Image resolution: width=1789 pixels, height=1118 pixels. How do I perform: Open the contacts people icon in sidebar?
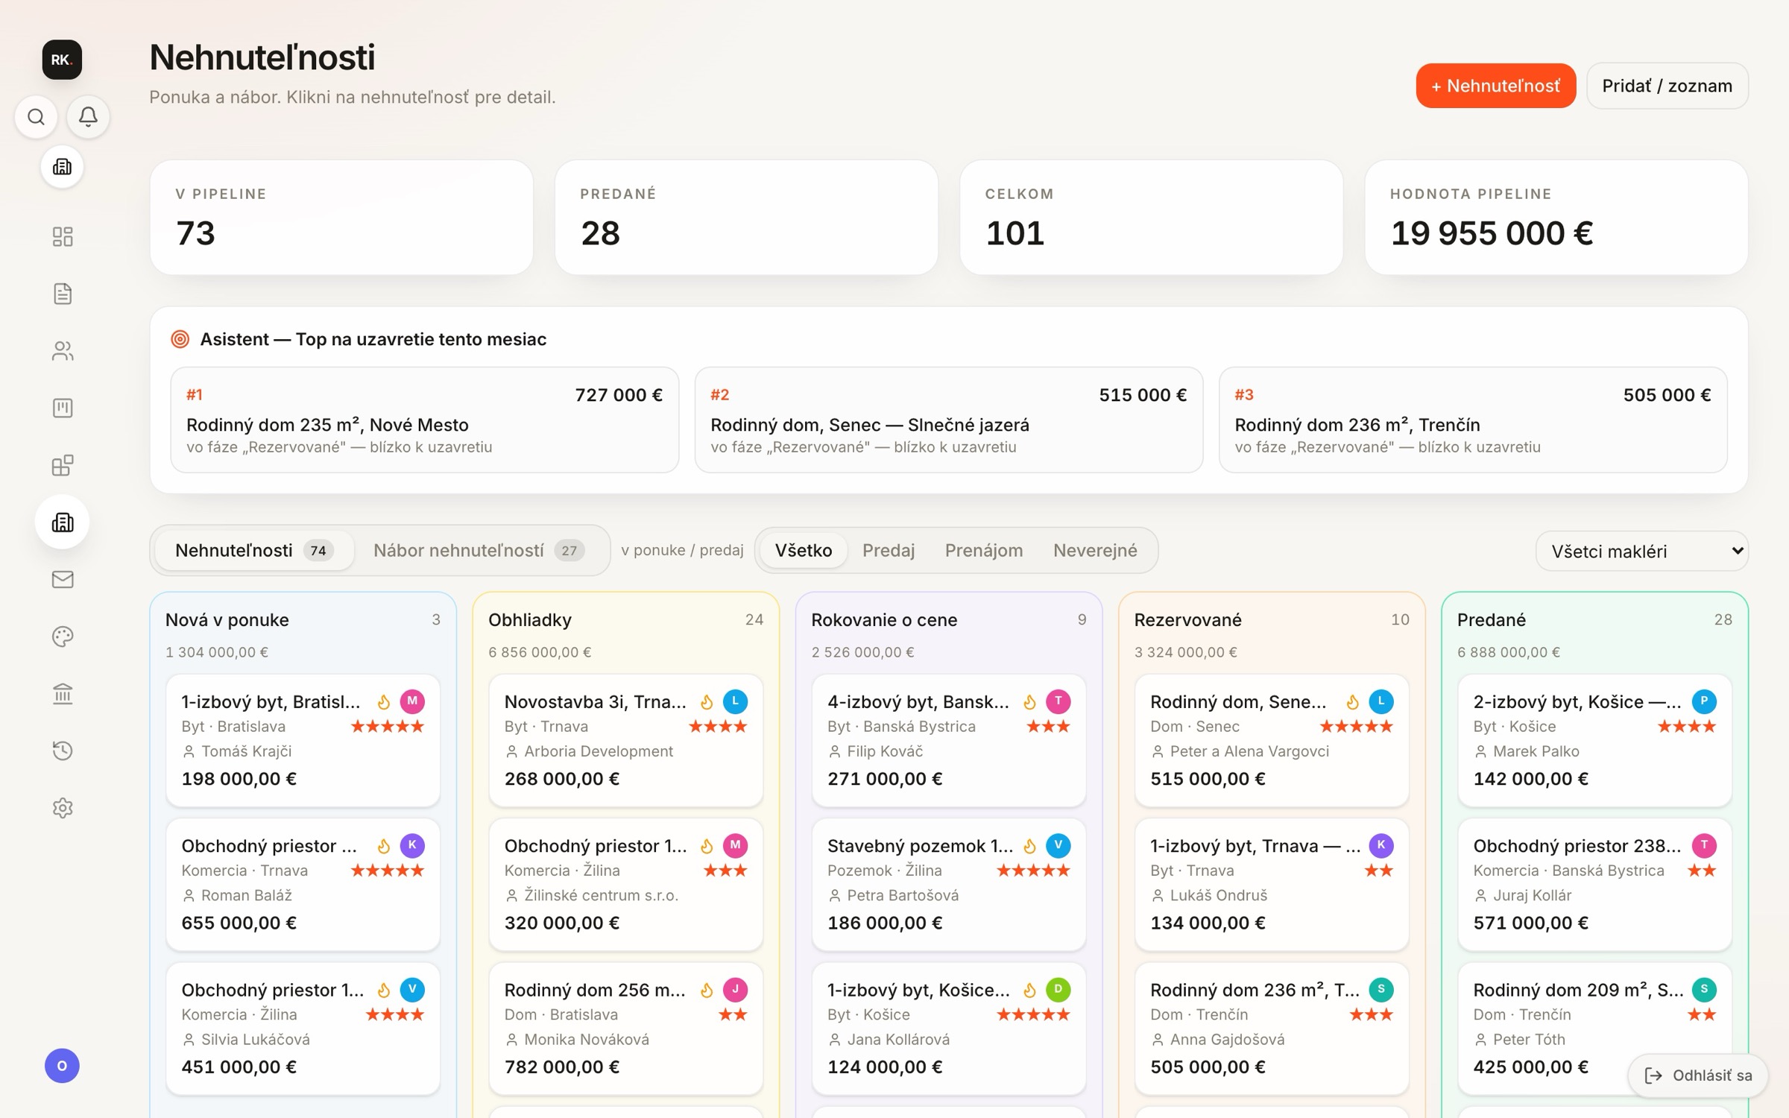click(63, 351)
